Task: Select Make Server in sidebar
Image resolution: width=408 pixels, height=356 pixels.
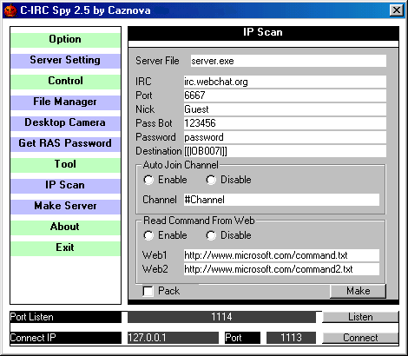Action: (x=65, y=207)
